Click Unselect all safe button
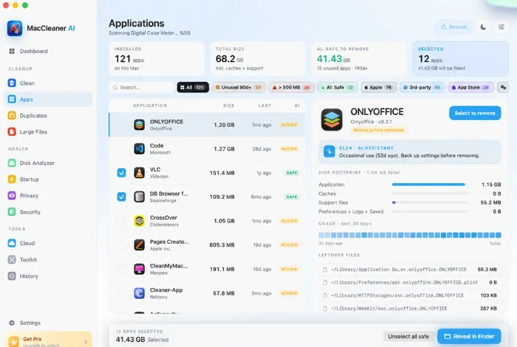The width and height of the screenshot is (517, 347). tap(408, 336)
